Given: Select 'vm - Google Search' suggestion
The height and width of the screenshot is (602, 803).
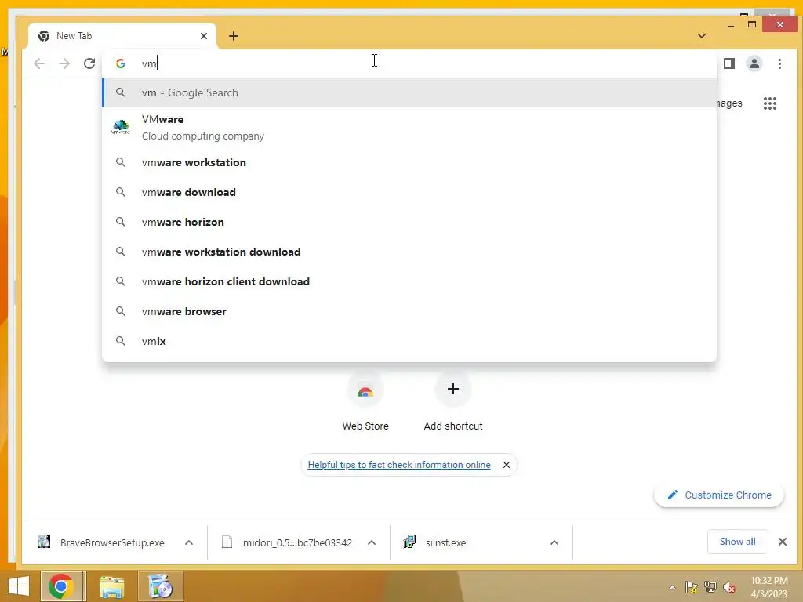Looking at the screenshot, I should click(409, 92).
